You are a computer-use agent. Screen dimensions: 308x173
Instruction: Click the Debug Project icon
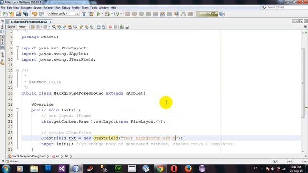click(x=107, y=14)
